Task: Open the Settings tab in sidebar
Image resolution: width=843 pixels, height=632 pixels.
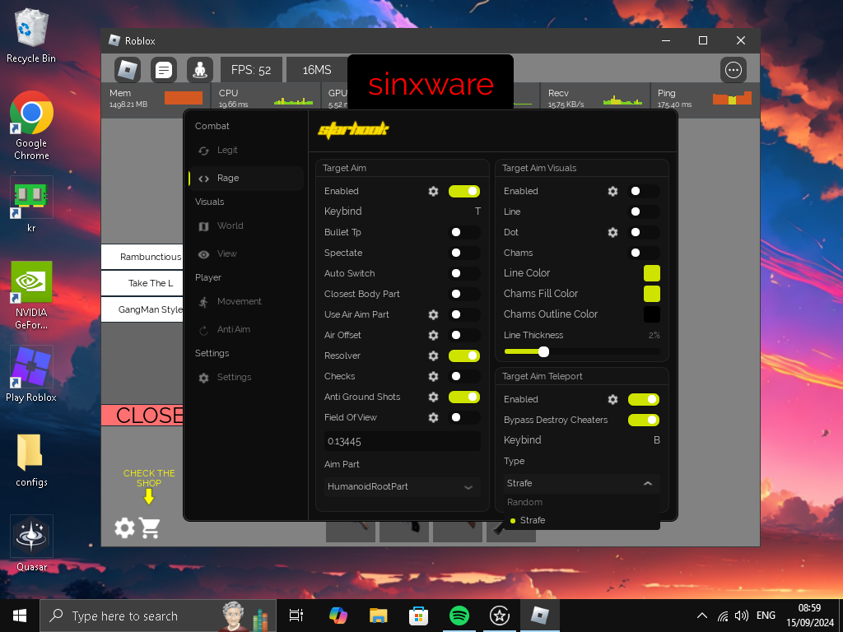Action: click(x=246, y=378)
